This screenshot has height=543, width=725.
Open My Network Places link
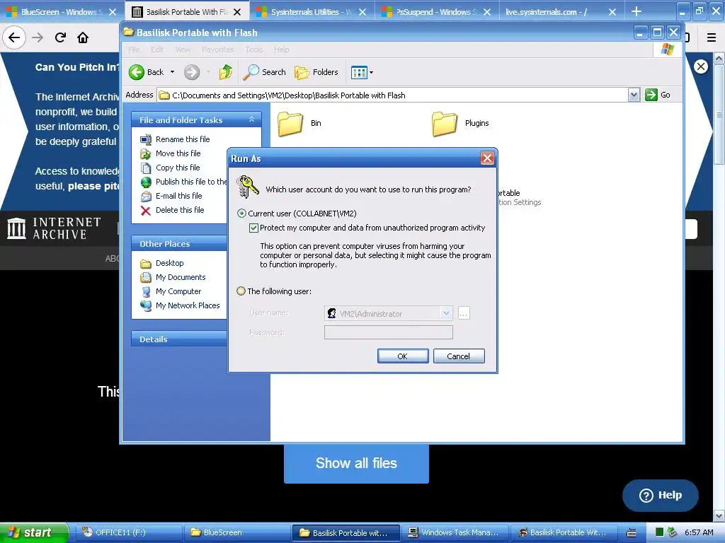pyautogui.click(x=188, y=305)
